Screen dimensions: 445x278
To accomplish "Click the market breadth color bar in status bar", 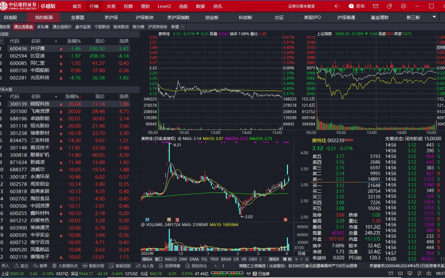I will pos(227,274).
